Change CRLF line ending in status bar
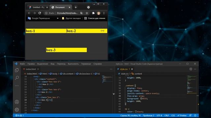Screen dimensions: 211x118 166,115
